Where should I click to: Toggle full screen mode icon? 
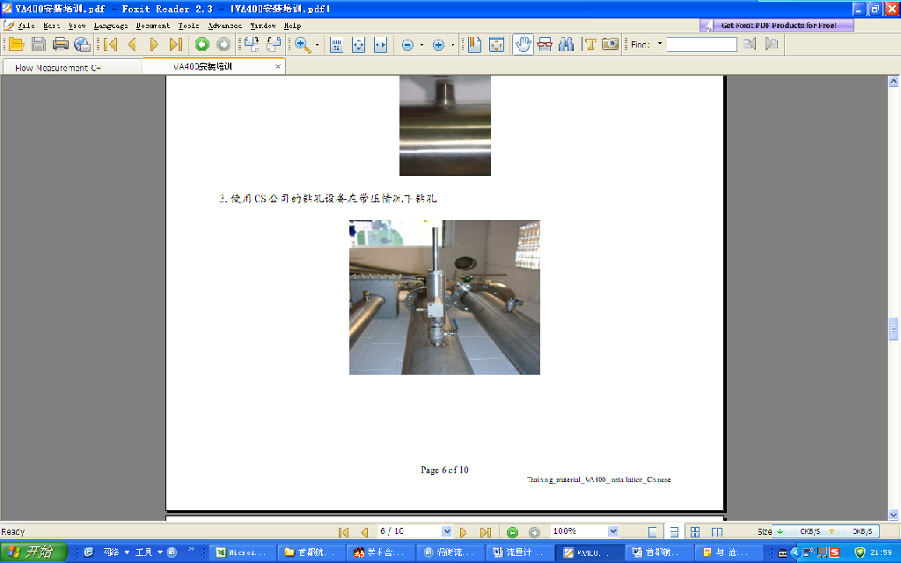[x=496, y=44]
